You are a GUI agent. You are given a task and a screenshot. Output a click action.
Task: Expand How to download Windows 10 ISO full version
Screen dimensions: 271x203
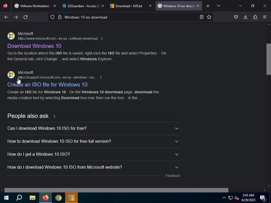click(93, 141)
